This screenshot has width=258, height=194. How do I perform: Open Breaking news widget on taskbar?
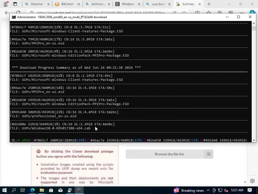[189, 190]
